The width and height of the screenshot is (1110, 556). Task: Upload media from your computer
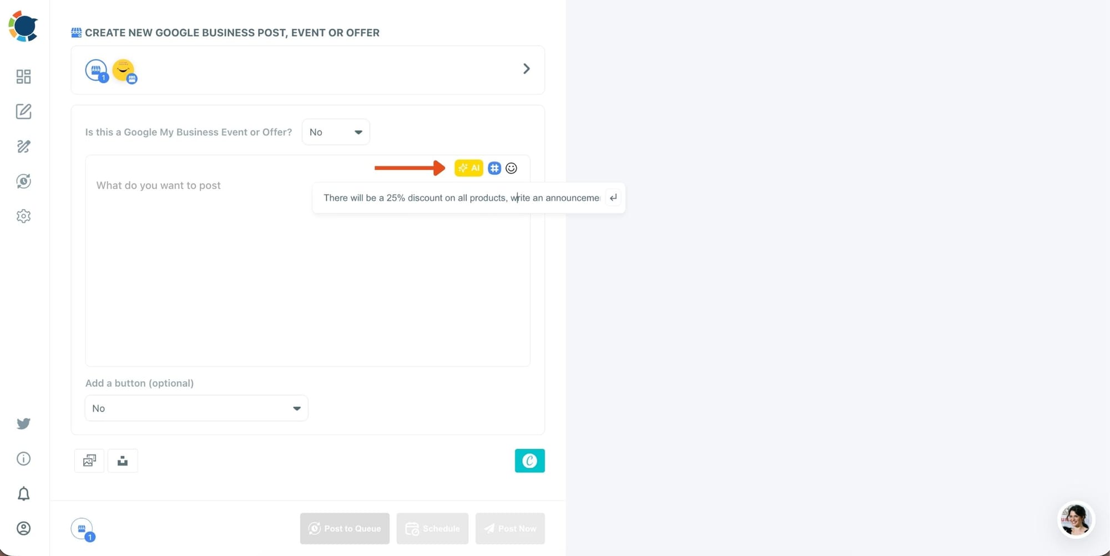click(x=122, y=461)
